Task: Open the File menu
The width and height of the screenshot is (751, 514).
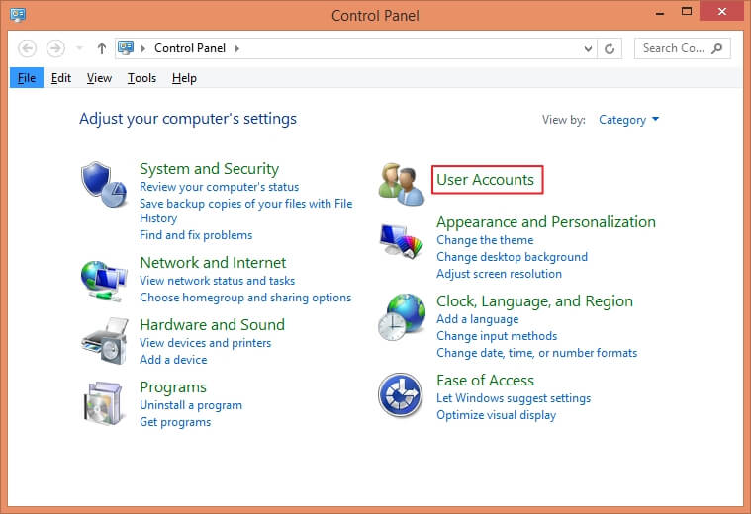Action: point(27,78)
